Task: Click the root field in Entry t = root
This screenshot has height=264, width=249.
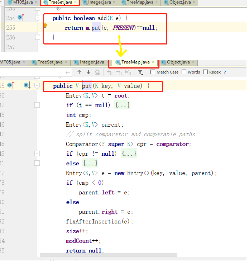Action: click(x=121, y=96)
